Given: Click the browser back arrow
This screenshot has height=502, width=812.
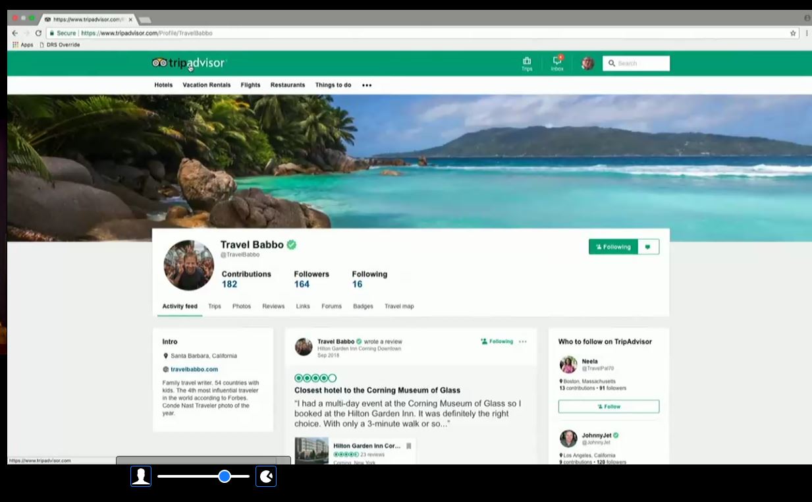Looking at the screenshot, I should tap(15, 33).
